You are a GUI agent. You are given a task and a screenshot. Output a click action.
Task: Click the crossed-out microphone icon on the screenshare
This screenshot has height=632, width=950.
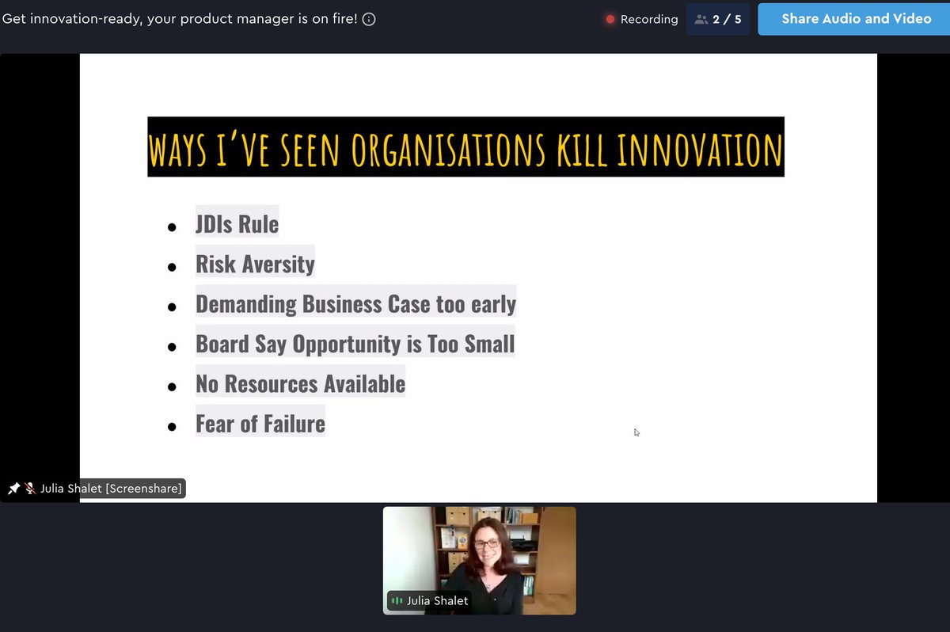point(28,488)
